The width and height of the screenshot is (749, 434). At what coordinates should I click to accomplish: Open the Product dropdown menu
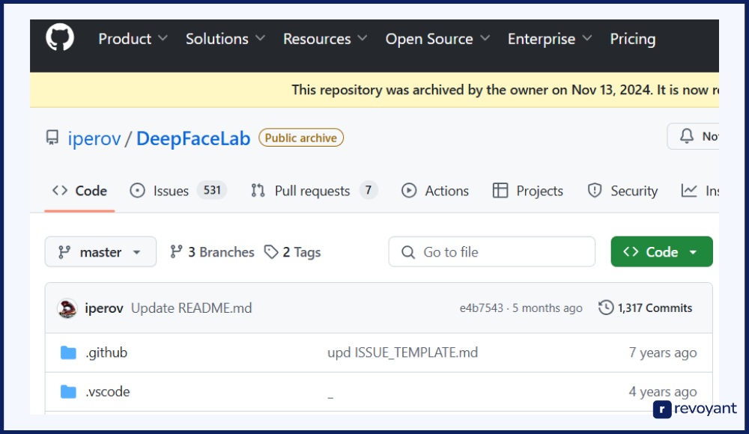(133, 39)
